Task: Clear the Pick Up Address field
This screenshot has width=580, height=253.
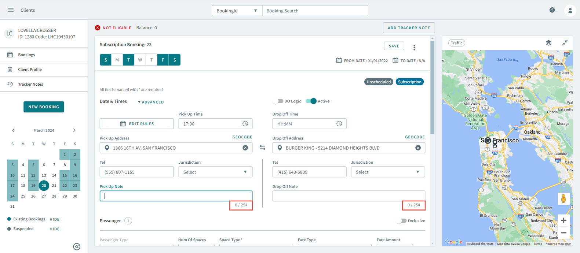Action: point(245,148)
